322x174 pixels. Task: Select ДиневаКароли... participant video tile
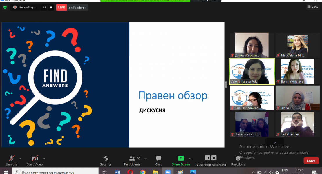[252, 45]
